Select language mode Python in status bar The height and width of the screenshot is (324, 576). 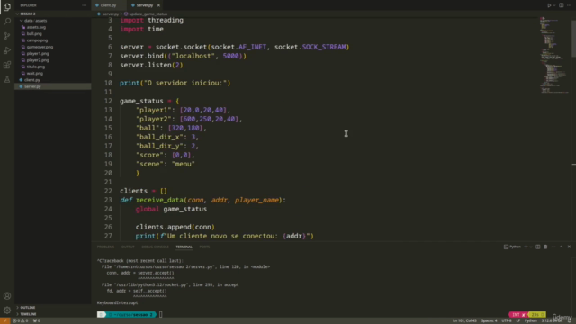(x=530, y=320)
